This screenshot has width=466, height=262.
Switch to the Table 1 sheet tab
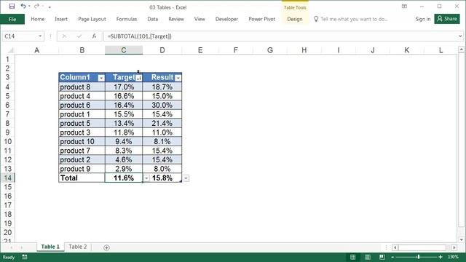tap(50, 247)
